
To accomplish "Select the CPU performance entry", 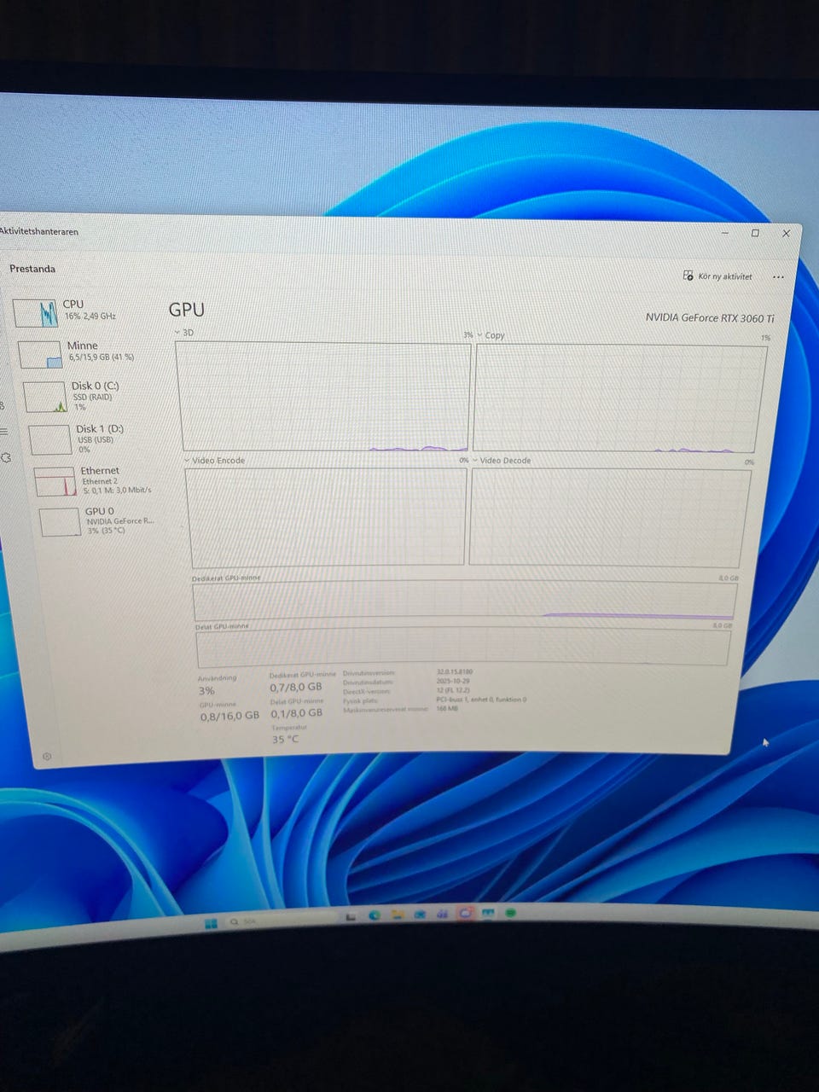I will (85, 312).
